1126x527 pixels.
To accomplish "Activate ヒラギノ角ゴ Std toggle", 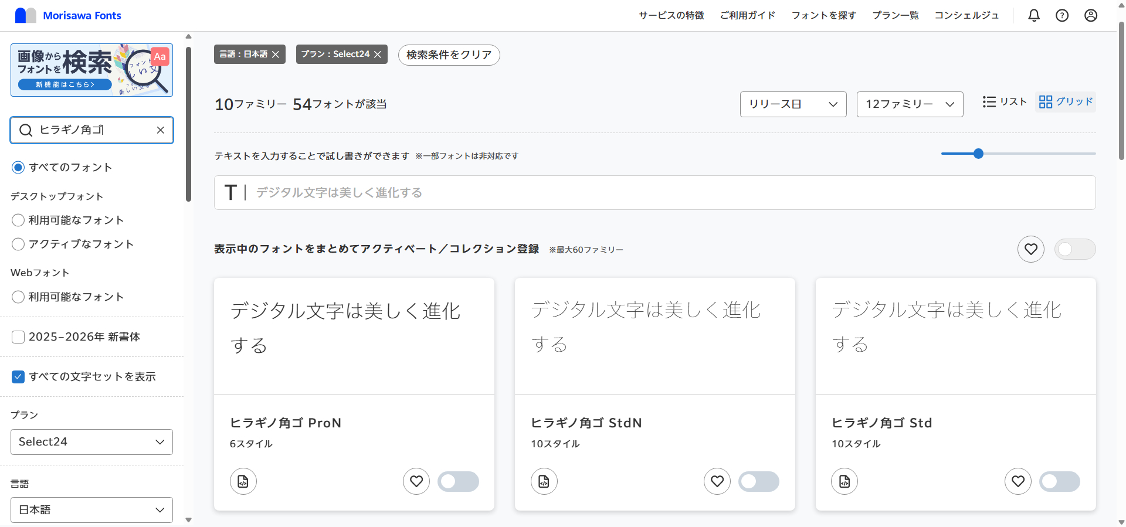I will pos(1060,482).
